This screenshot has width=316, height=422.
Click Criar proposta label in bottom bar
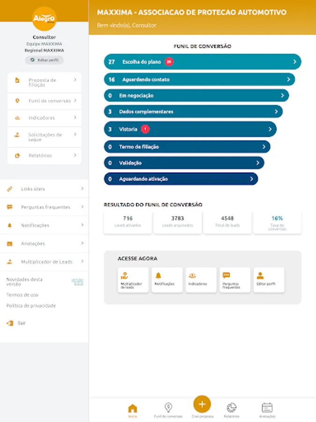(202, 416)
